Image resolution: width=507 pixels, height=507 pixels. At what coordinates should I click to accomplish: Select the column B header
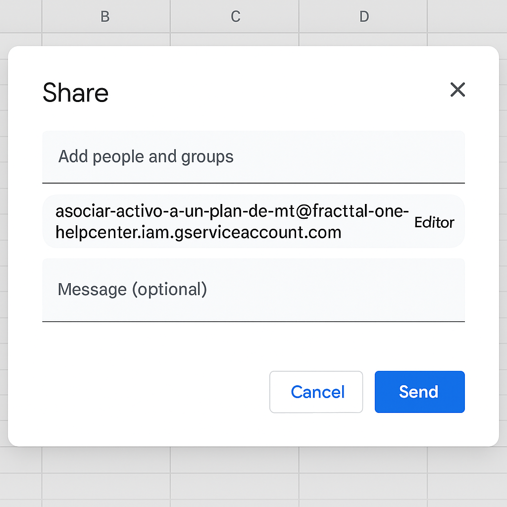pyautogui.click(x=105, y=16)
